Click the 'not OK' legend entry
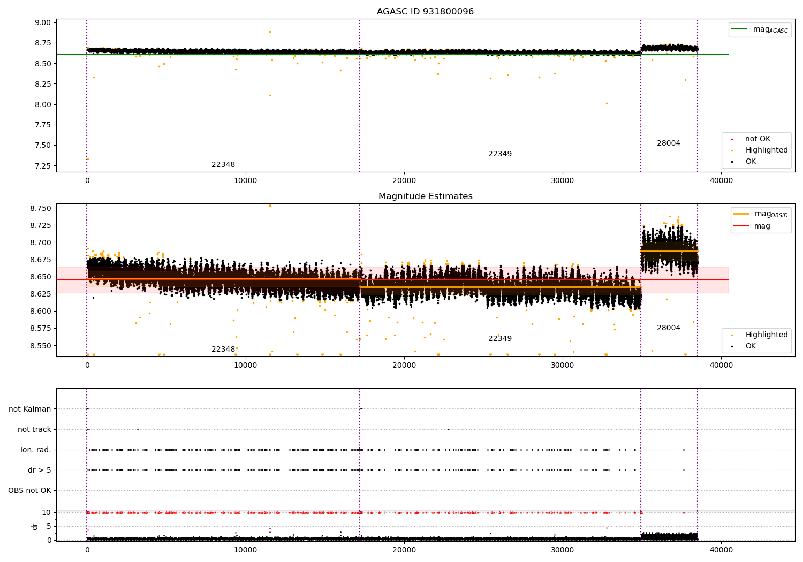 pos(757,139)
